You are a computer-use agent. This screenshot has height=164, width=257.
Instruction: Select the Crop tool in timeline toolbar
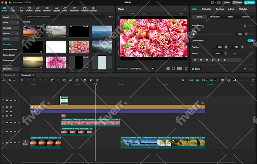coord(64,80)
